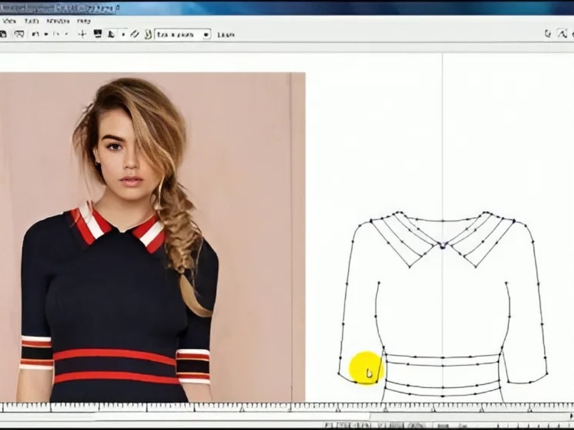Expand the combo box dropdown arrow
The image size is (574, 430).
click(x=206, y=34)
